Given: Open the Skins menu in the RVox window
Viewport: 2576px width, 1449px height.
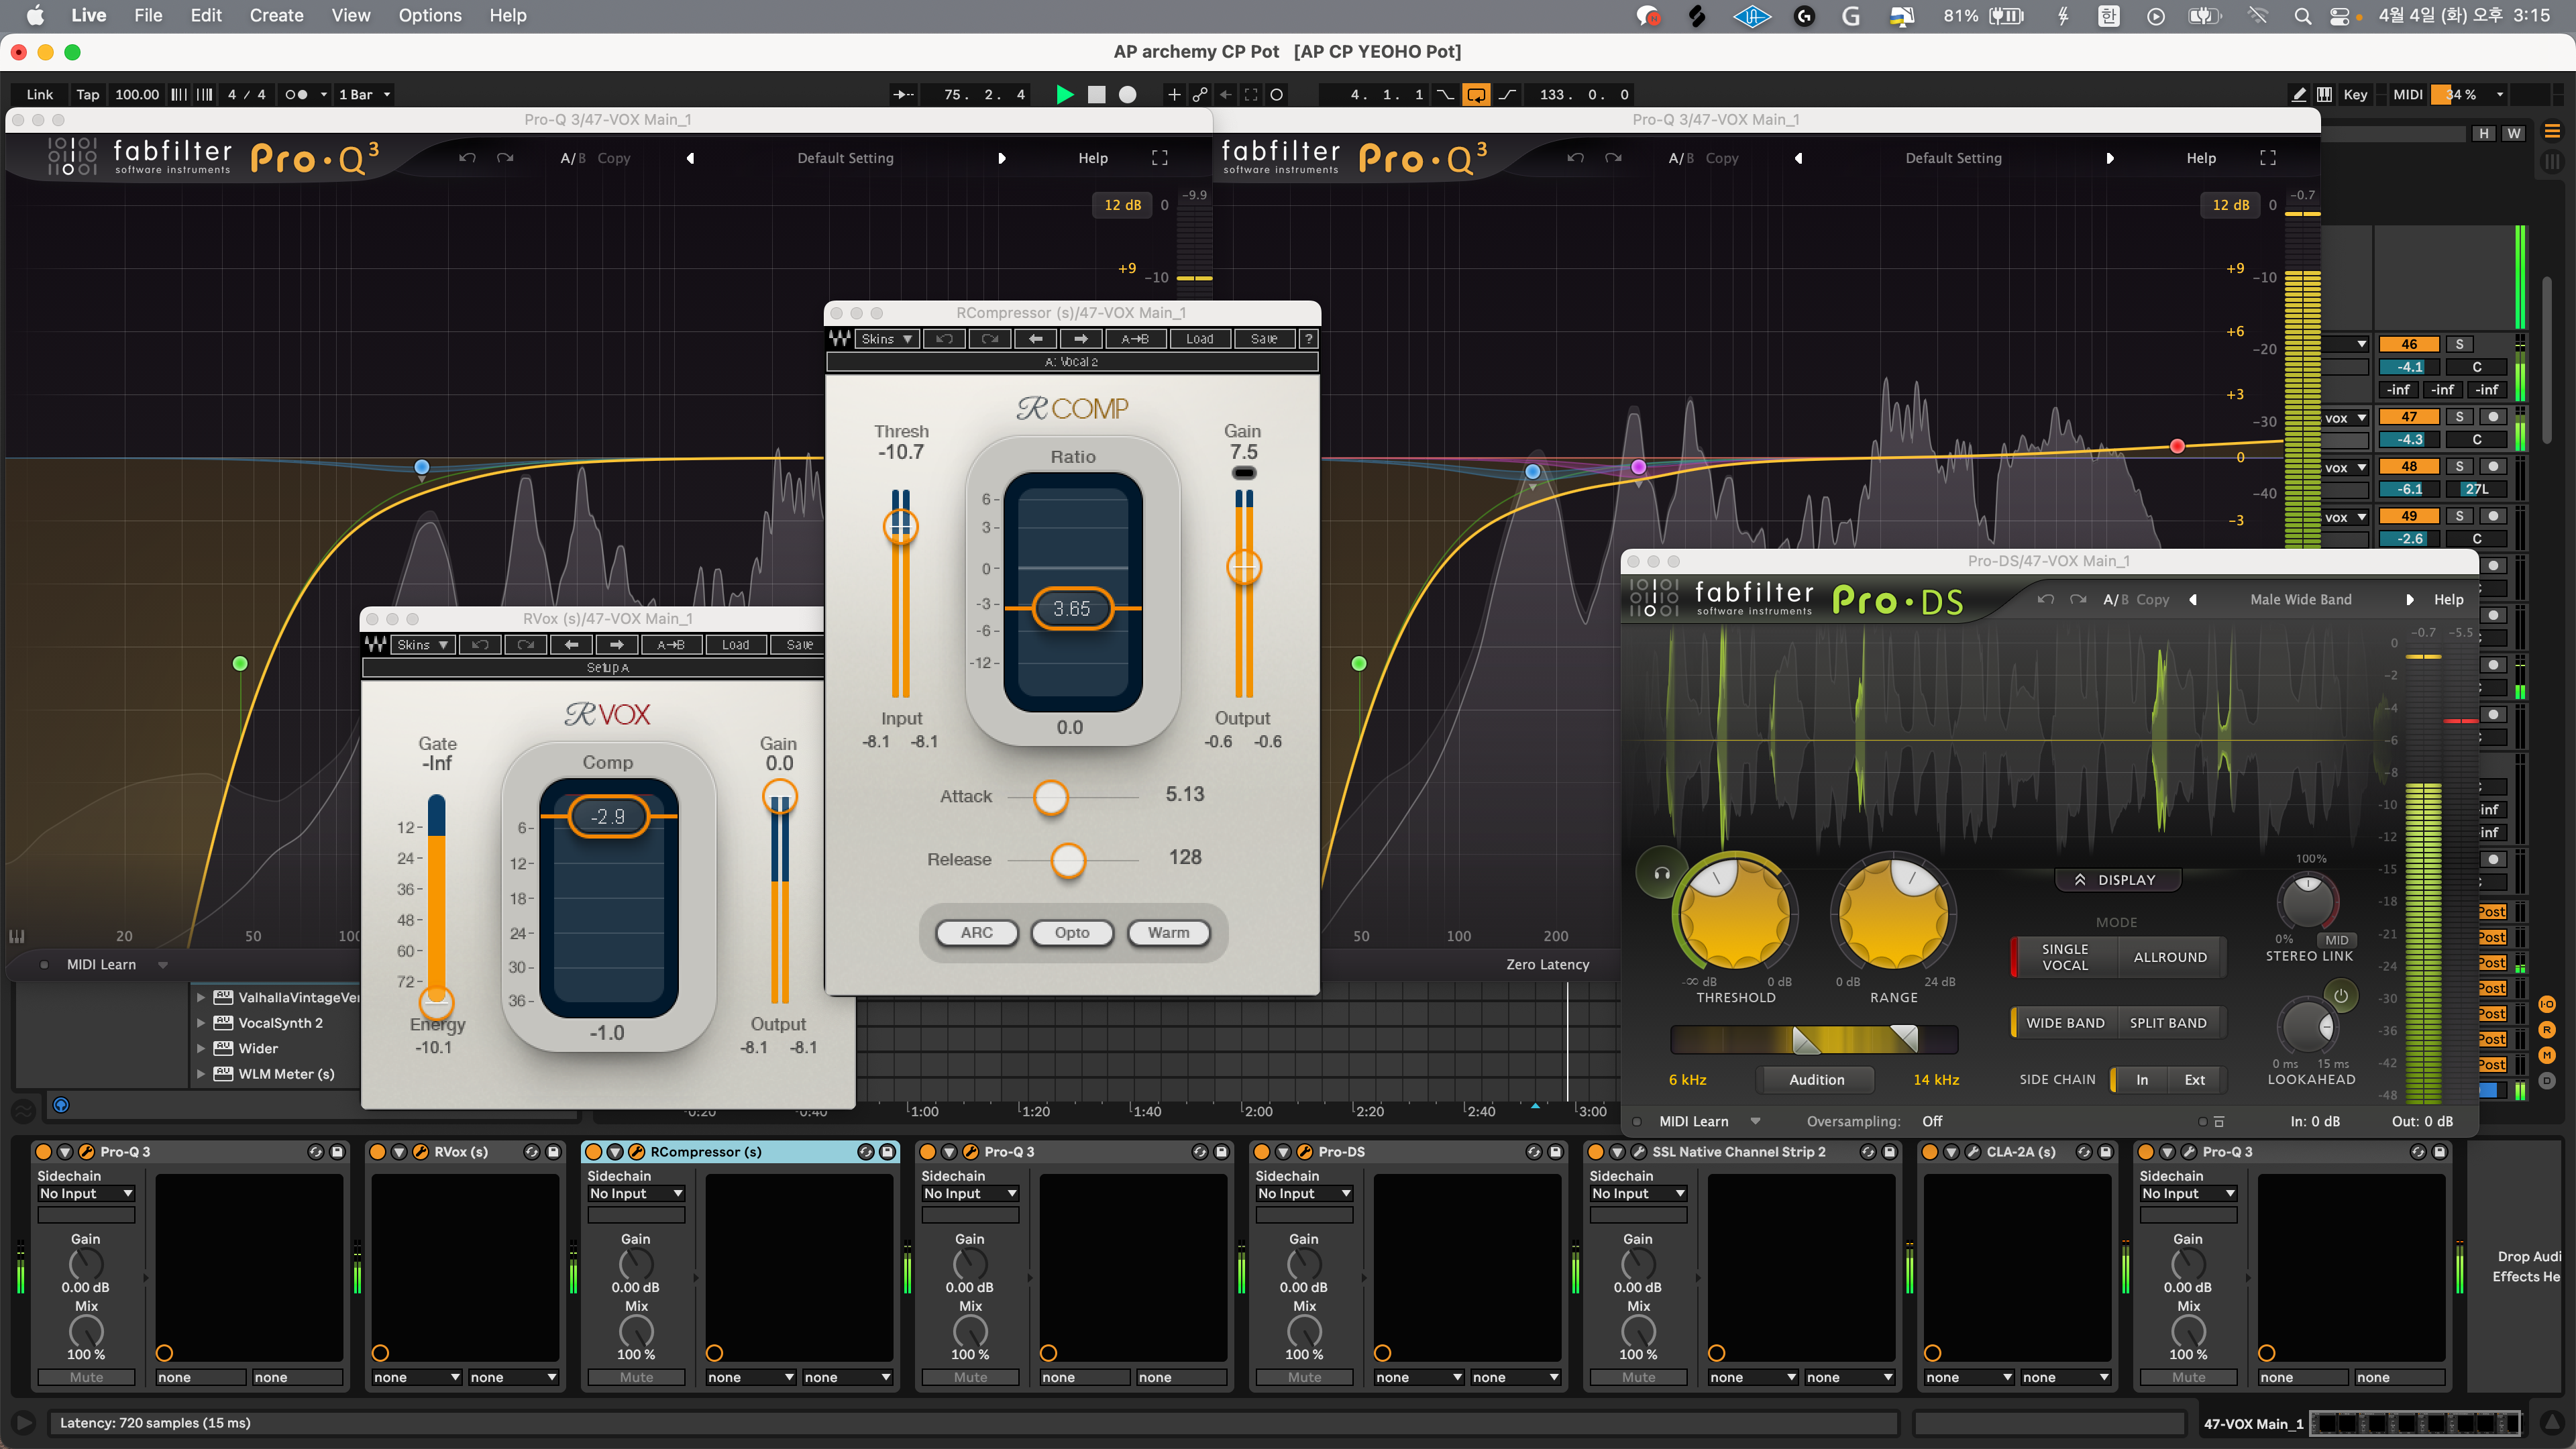Looking at the screenshot, I should pos(423,645).
